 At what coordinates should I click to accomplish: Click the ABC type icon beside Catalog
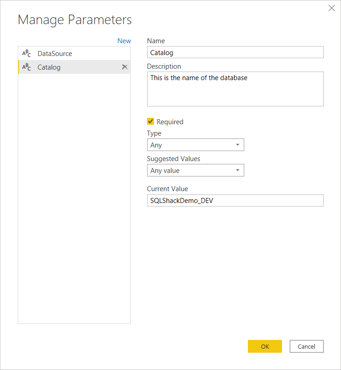point(27,67)
